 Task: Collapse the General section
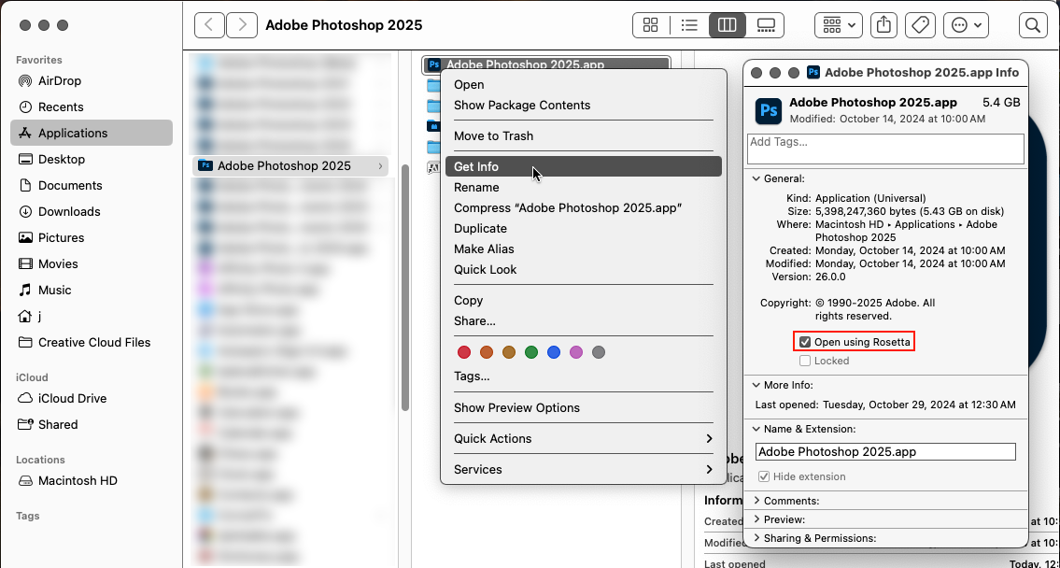756,178
